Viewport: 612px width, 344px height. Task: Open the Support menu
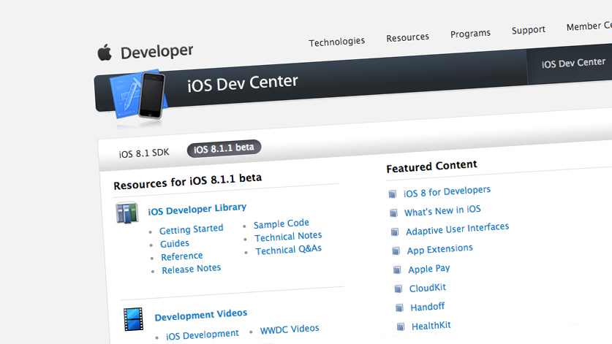(x=529, y=30)
